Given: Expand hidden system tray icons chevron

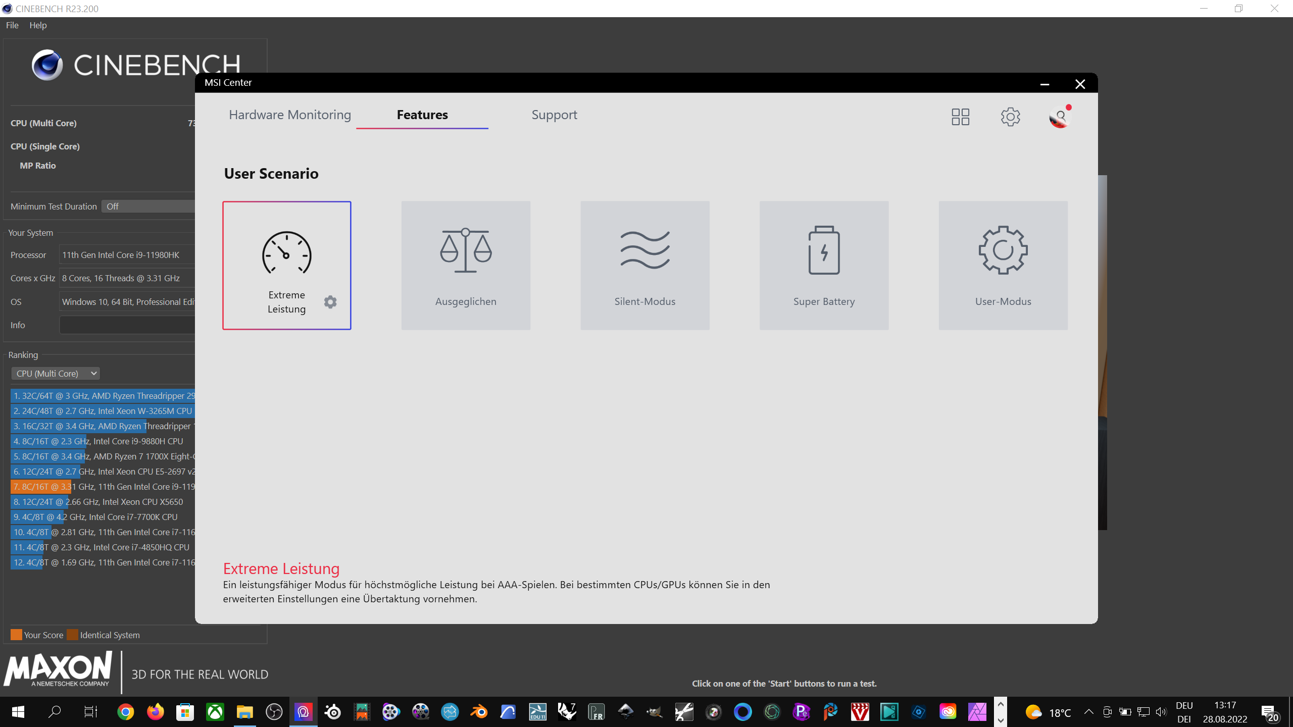Looking at the screenshot, I should pos(1089,712).
